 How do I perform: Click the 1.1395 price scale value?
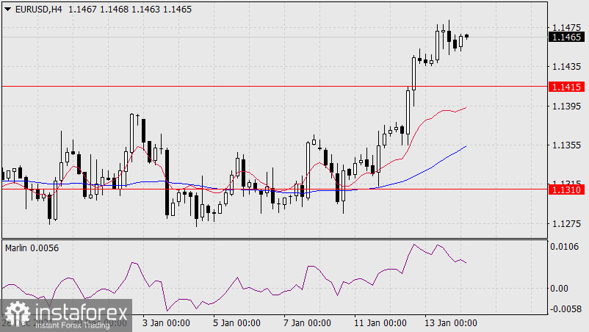click(566, 107)
